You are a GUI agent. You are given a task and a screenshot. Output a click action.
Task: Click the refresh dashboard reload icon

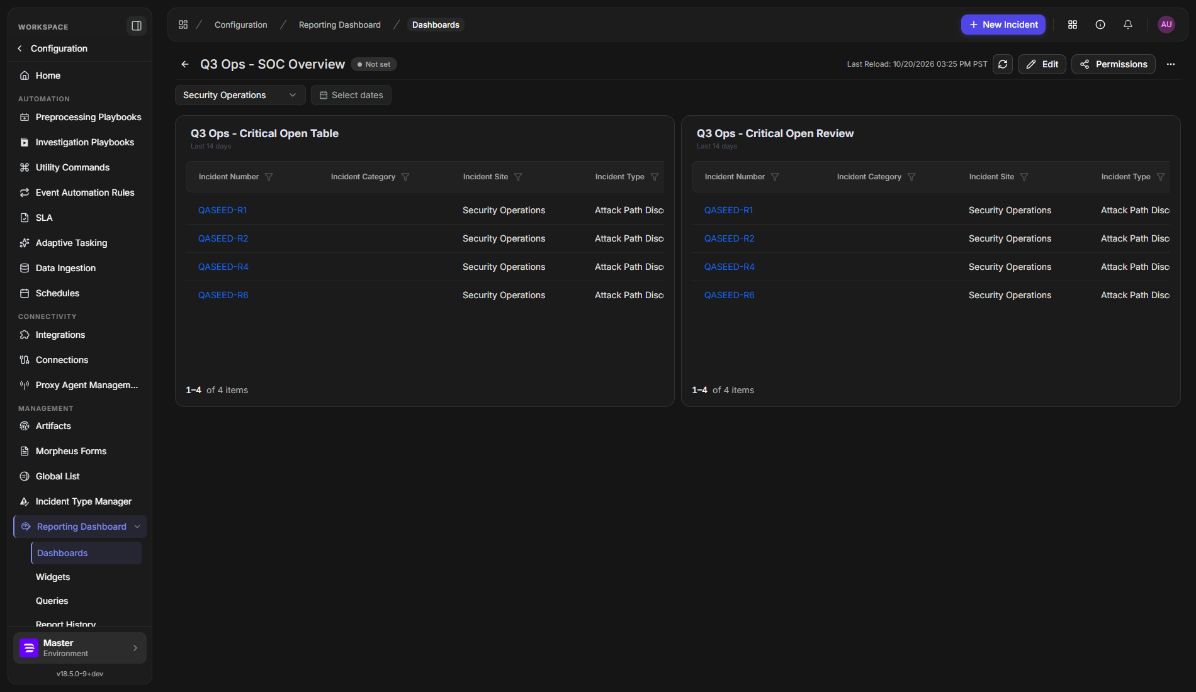(x=1003, y=64)
